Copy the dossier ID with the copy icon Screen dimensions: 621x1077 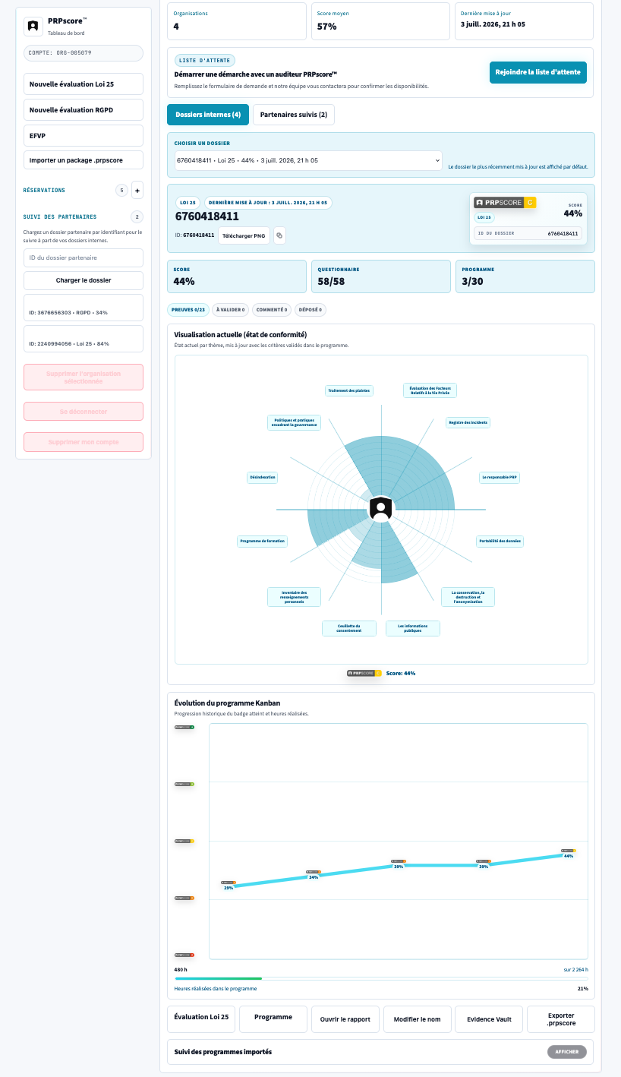[279, 235]
